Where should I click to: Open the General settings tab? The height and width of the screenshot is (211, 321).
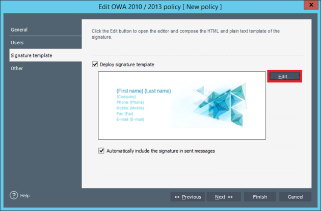point(45,29)
